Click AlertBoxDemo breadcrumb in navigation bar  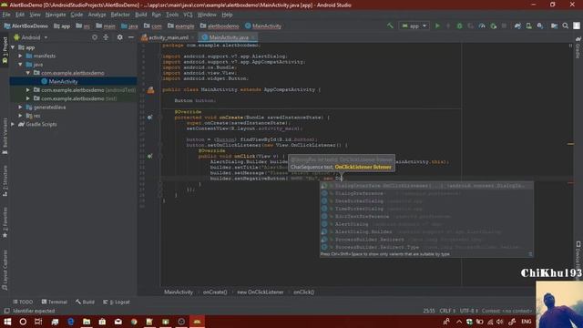click(x=26, y=26)
